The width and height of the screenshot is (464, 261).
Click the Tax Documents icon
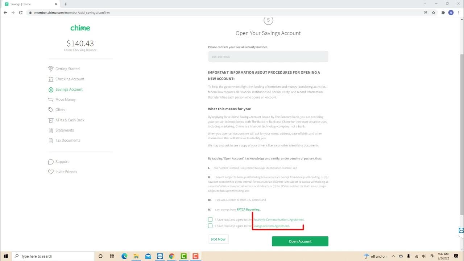click(x=51, y=140)
